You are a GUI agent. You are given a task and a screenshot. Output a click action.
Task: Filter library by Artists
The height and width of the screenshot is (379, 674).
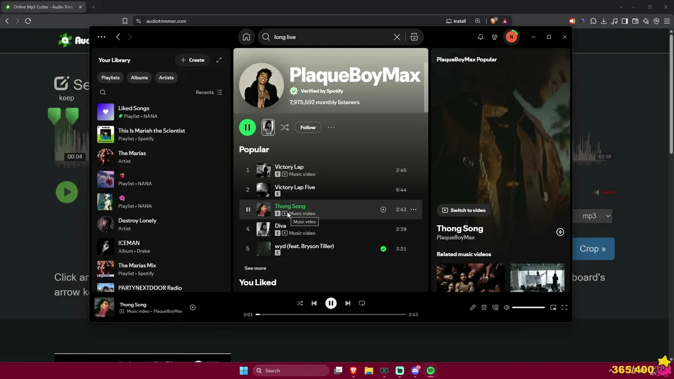(166, 77)
